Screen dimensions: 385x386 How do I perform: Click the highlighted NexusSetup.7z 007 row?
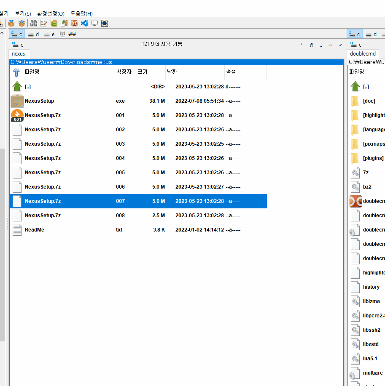pyautogui.click(x=138, y=201)
